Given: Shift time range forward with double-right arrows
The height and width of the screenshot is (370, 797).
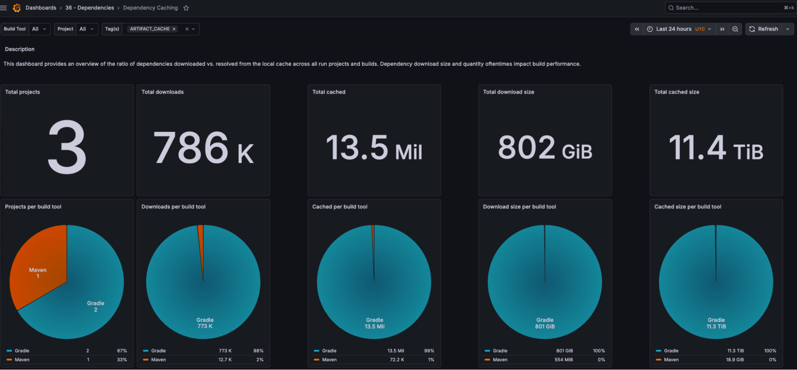Looking at the screenshot, I should [x=722, y=29].
